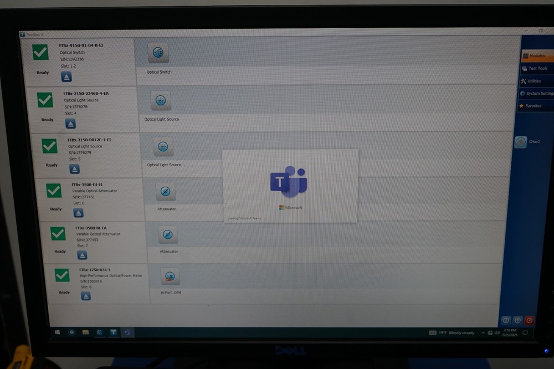The height and width of the screenshot is (369, 554).
Task: Eject the FTBx-2150-23468-4-EA light source module
Action: click(71, 124)
